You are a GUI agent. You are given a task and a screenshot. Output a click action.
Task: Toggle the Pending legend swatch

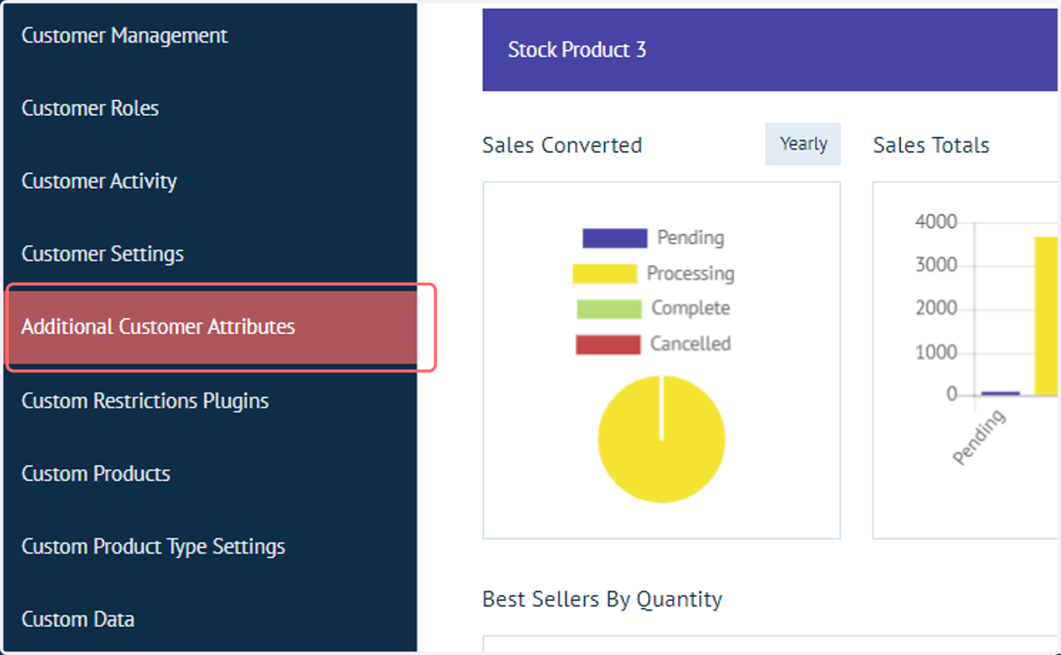(614, 238)
